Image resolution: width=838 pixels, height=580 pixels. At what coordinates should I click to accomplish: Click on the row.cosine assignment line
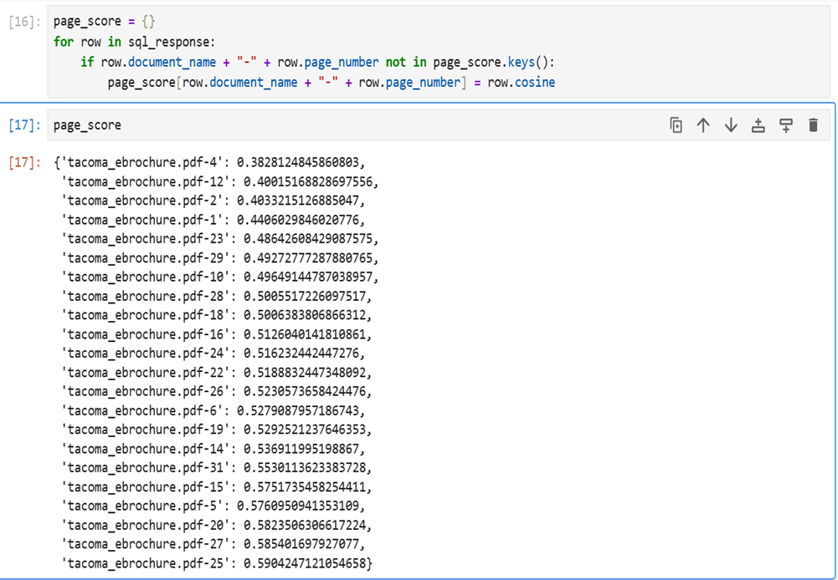point(331,82)
